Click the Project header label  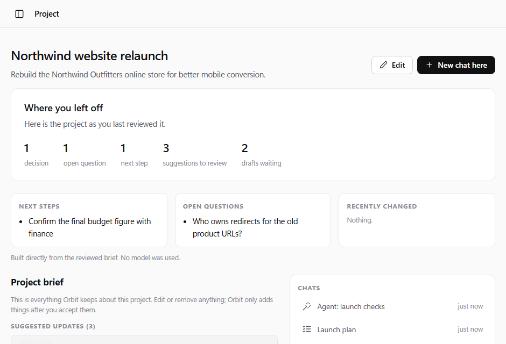[x=47, y=14]
